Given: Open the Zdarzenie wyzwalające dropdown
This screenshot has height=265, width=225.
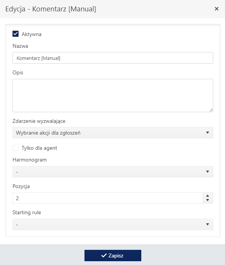Looking at the screenshot, I should coord(113,133).
